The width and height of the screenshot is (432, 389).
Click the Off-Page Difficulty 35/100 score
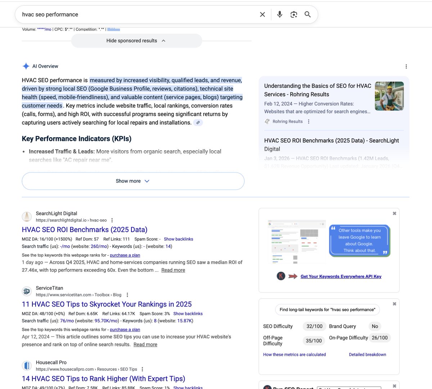click(x=314, y=341)
